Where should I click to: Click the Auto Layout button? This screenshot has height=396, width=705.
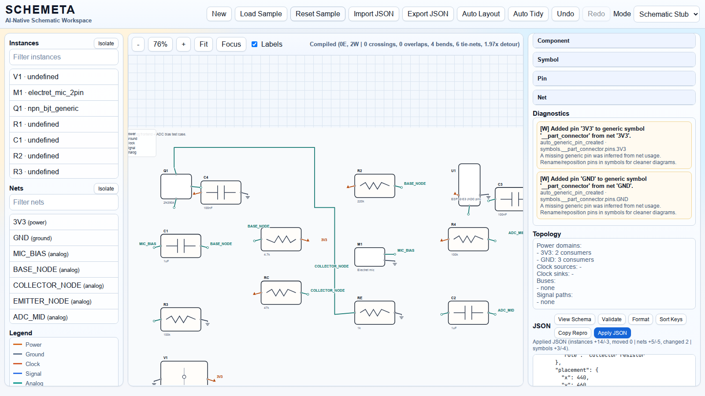(481, 14)
